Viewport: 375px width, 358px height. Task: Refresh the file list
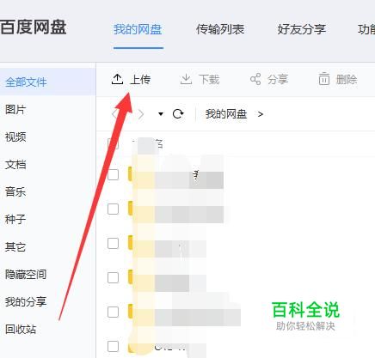(178, 114)
